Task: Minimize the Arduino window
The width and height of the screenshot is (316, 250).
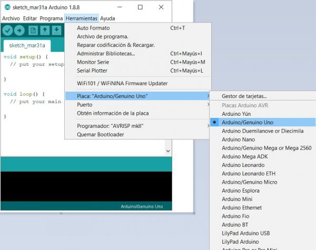Action: pos(120,7)
